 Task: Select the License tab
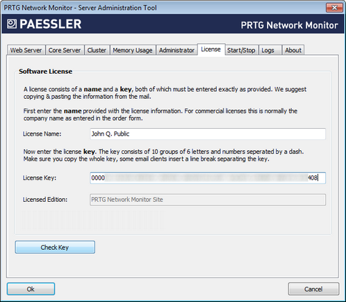(x=211, y=49)
